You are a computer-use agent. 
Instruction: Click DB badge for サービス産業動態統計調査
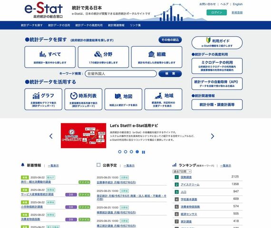[x=71, y=195]
